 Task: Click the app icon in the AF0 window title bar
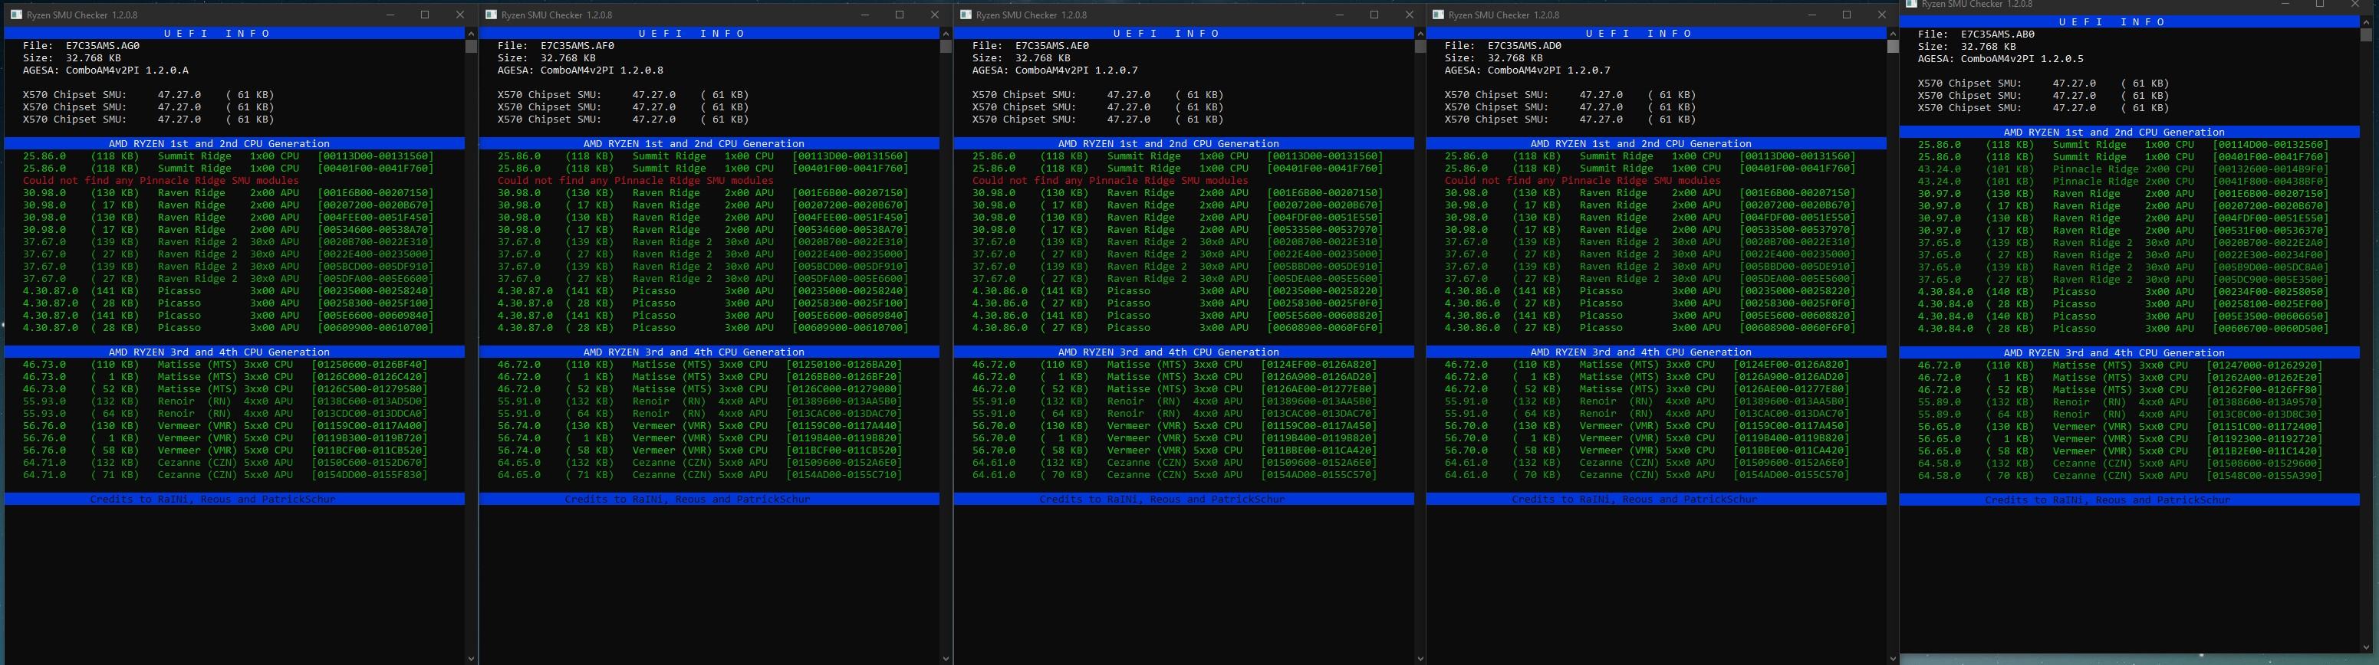tap(490, 15)
